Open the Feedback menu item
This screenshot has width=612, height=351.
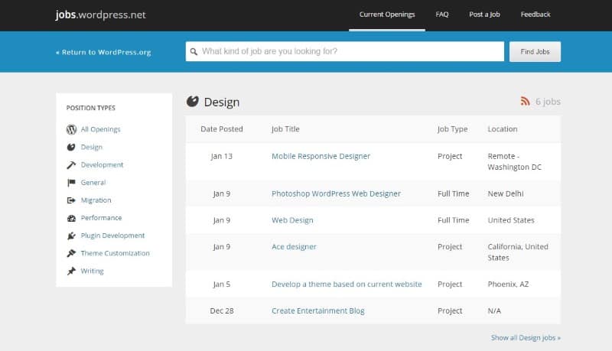coord(535,15)
